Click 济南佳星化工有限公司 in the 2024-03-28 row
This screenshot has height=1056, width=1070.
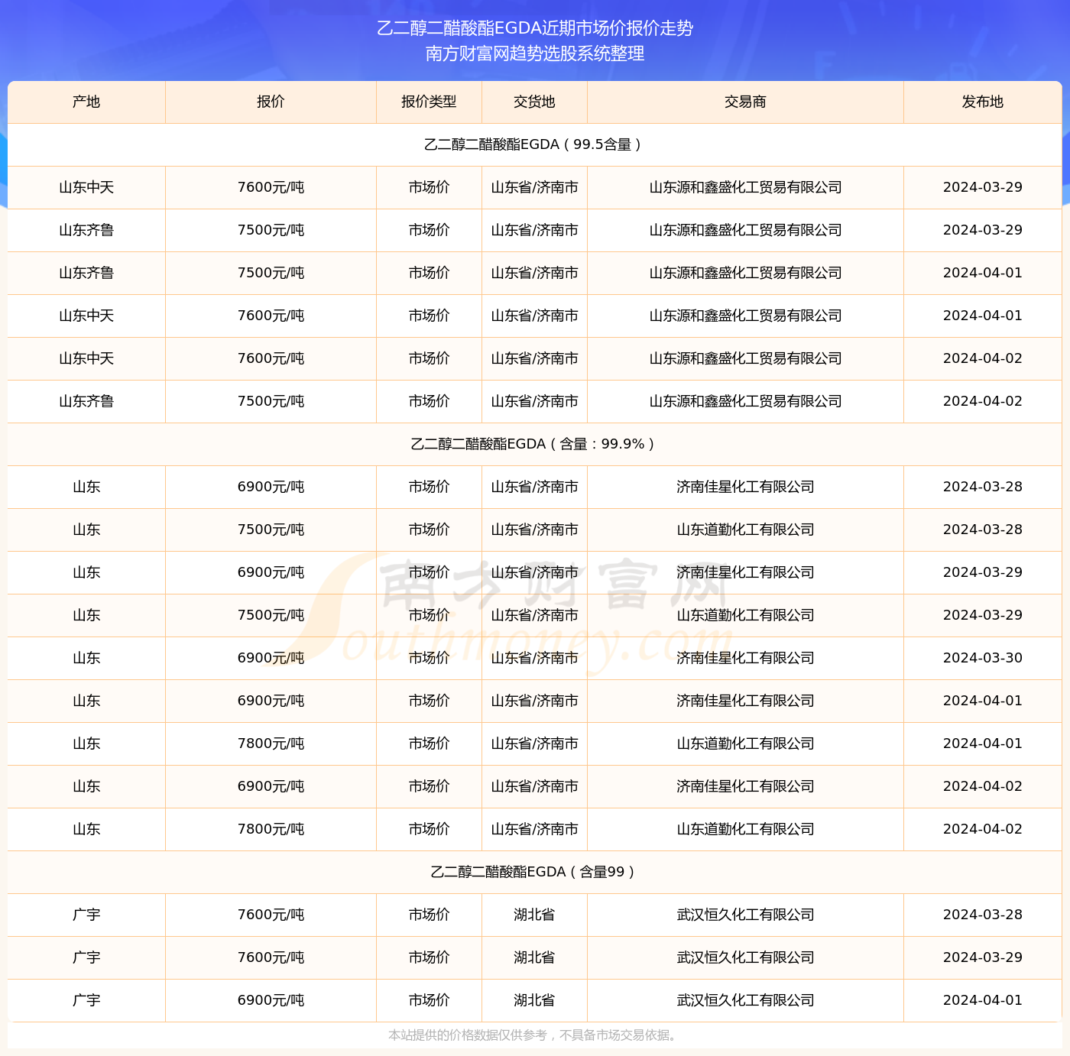(745, 487)
